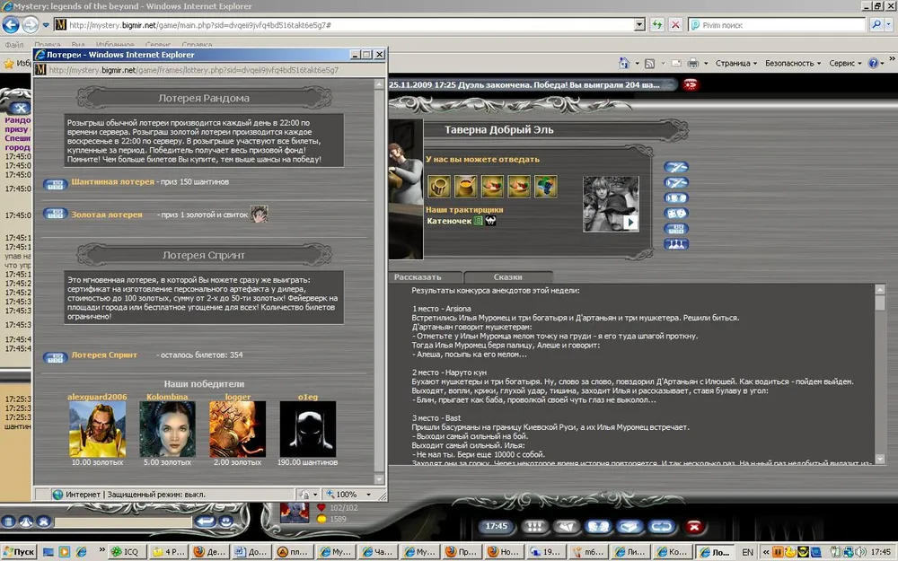Image resolution: width=898 pixels, height=561 pixels.
Task: Open the Рассказать tab
Action: [418, 277]
